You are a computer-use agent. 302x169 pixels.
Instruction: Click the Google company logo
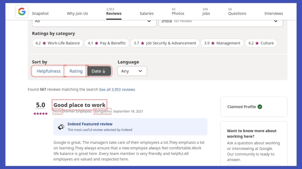point(22,11)
